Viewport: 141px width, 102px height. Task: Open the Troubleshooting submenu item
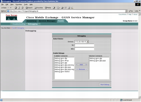[x=19, y=24]
